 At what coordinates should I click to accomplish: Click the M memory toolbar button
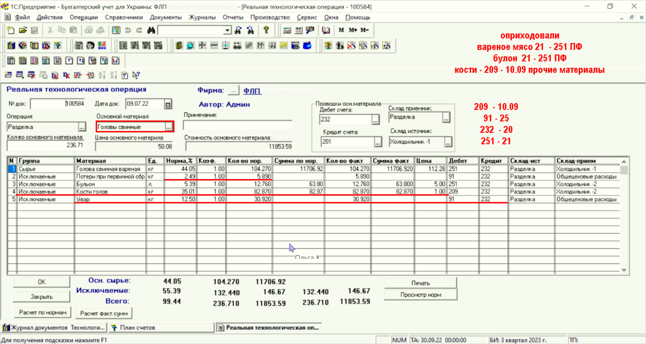coord(341,30)
